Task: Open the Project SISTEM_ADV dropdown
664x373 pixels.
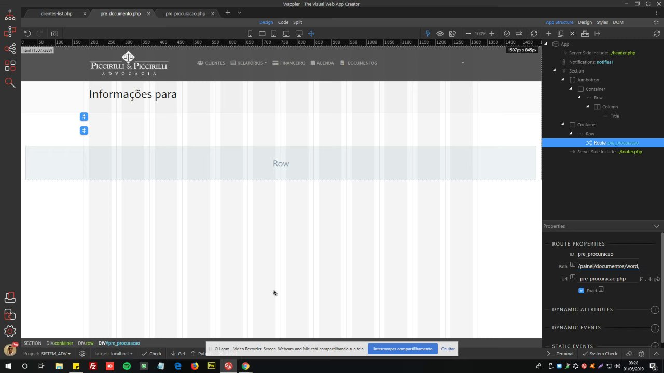Action: click(47, 354)
